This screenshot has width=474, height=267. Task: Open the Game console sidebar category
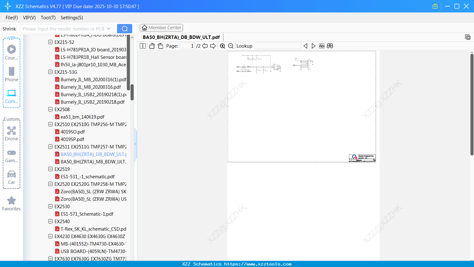12,156
